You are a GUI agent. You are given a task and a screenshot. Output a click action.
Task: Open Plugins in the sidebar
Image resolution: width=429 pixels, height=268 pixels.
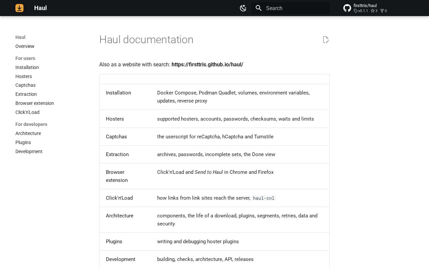coord(23,142)
